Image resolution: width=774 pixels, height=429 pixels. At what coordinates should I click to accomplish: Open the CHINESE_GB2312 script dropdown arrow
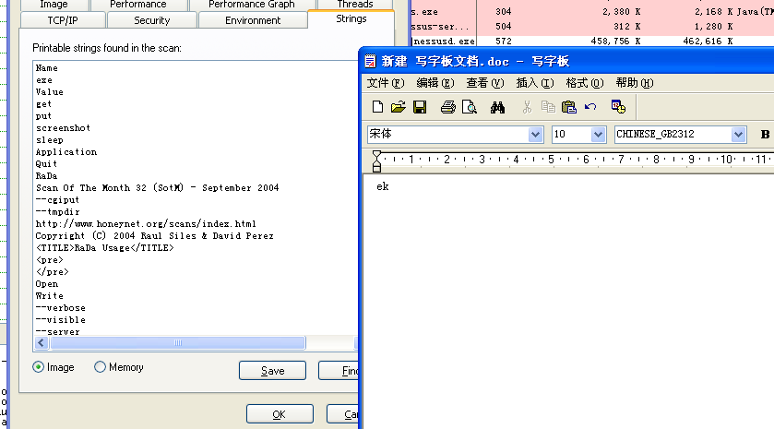[738, 135]
